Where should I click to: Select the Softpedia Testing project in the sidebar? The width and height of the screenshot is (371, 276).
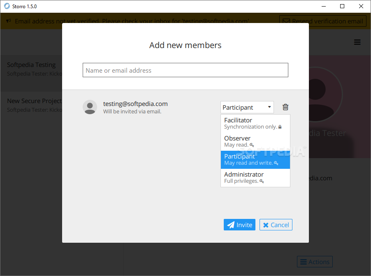point(31,73)
